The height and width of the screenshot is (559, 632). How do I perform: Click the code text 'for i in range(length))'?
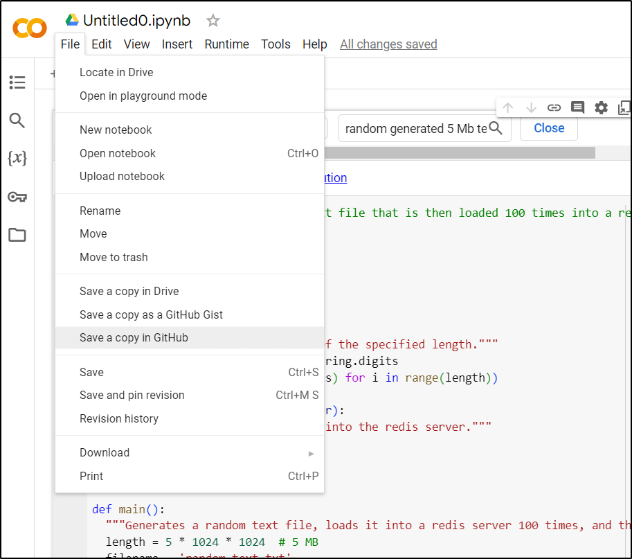point(422,378)
